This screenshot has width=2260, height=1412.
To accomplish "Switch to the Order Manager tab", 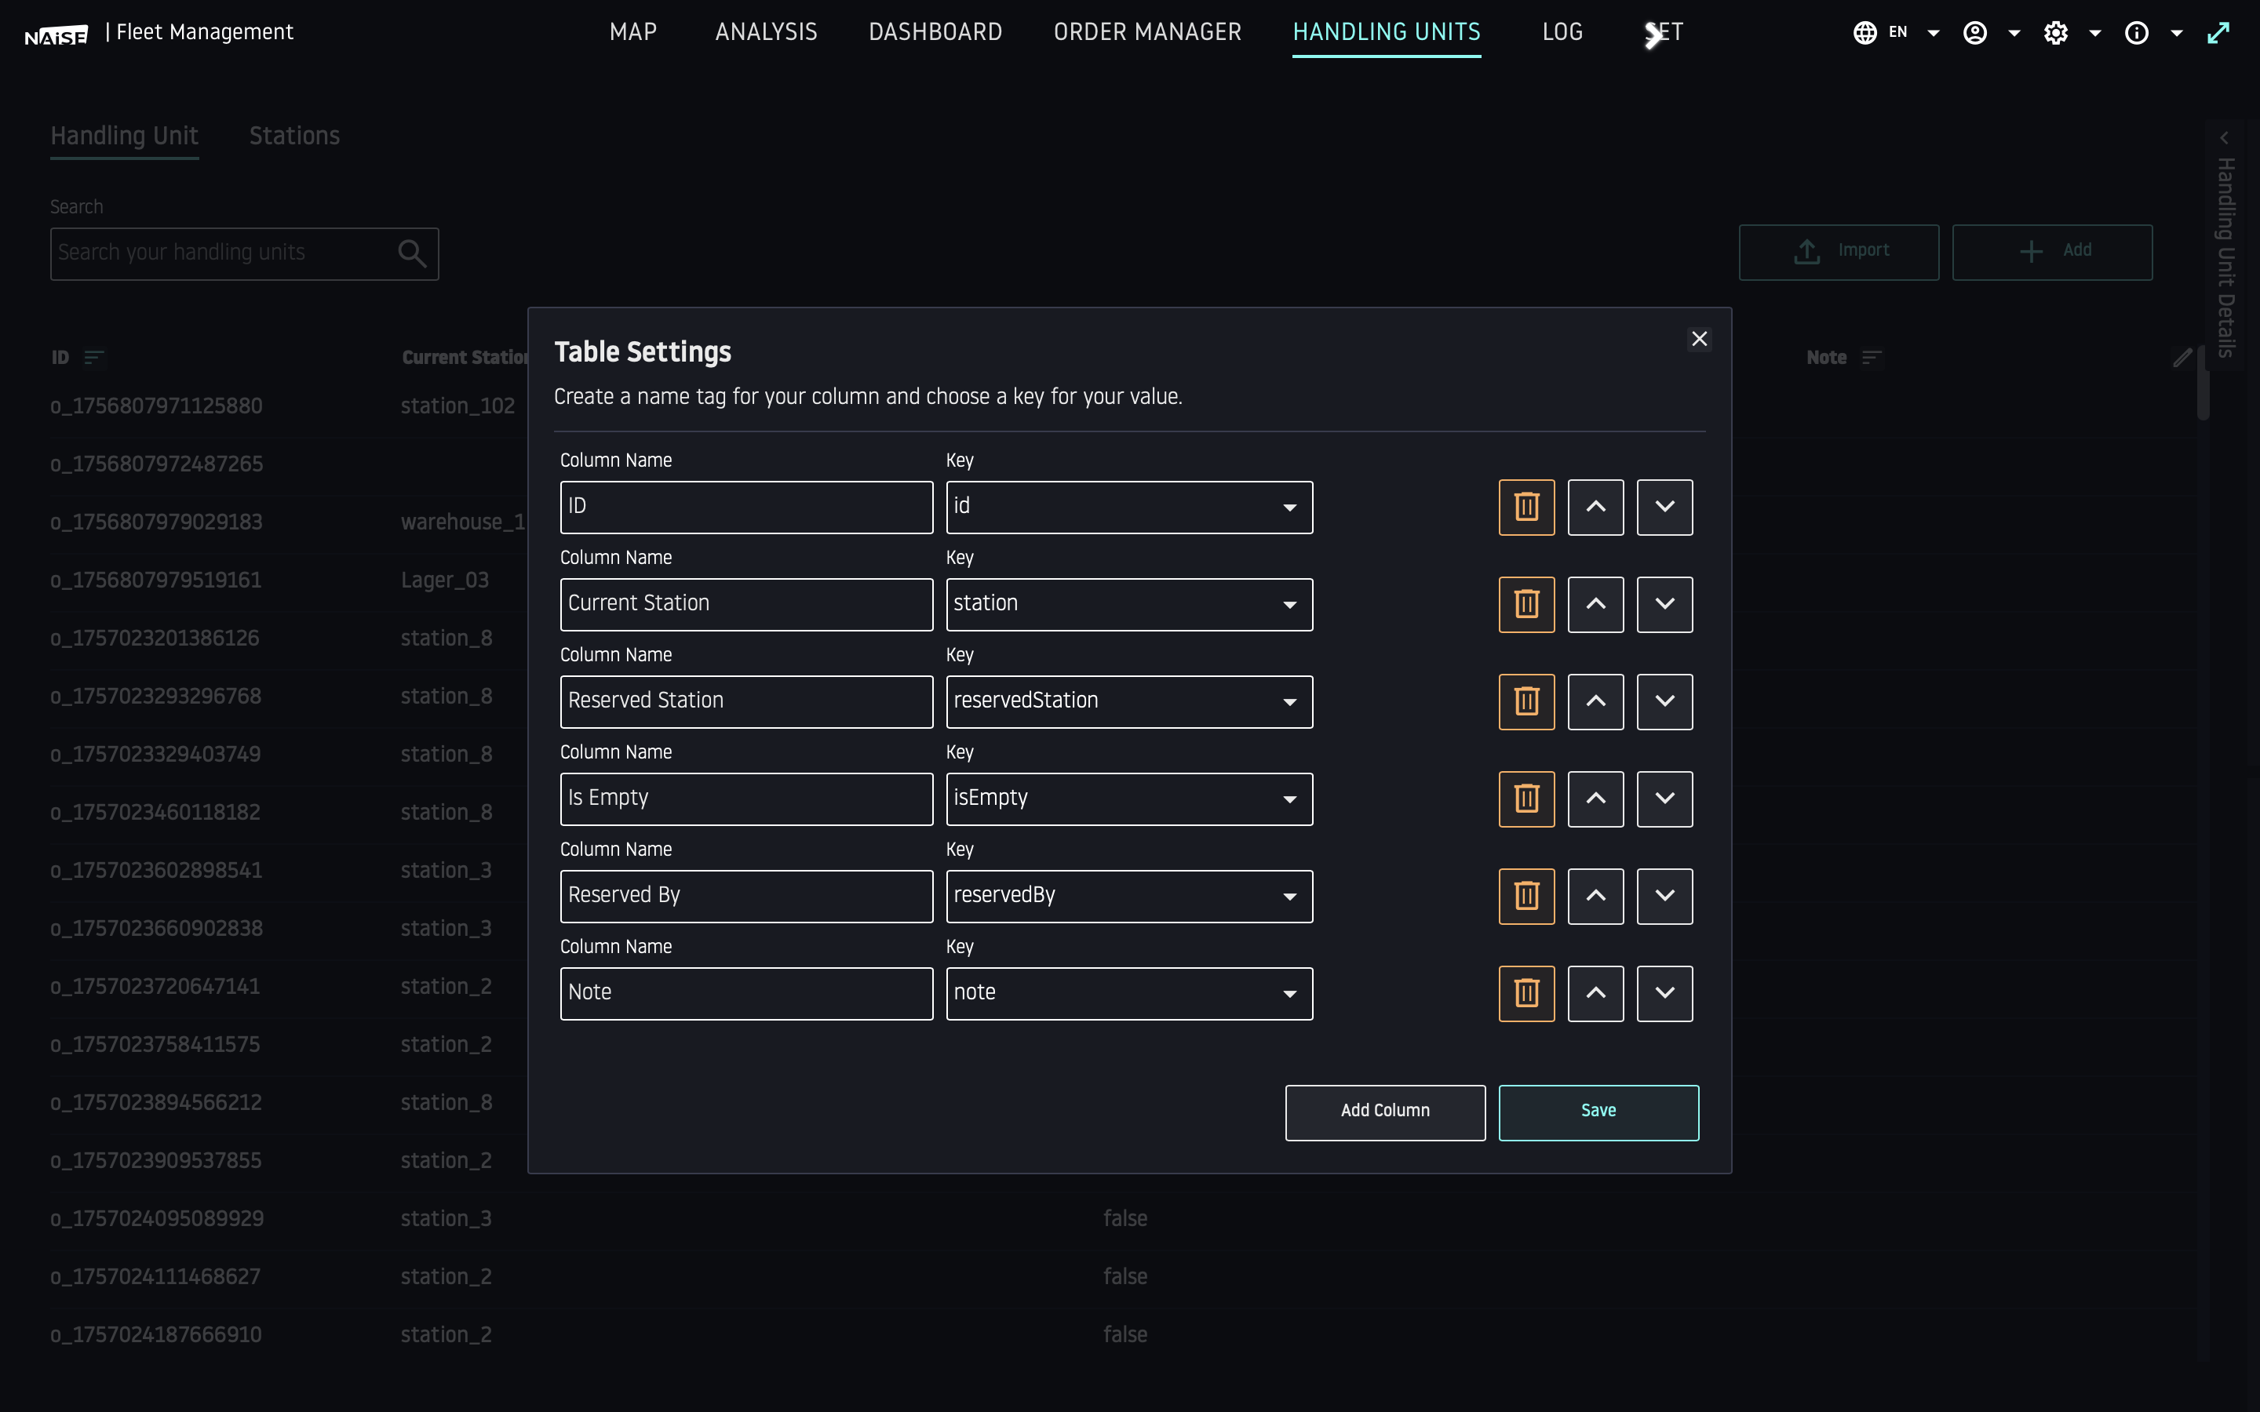I will tap(1146, 33).
